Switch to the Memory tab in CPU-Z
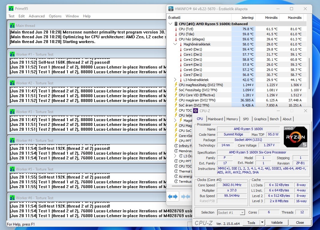320x230 pixels. tap(232, 119)
